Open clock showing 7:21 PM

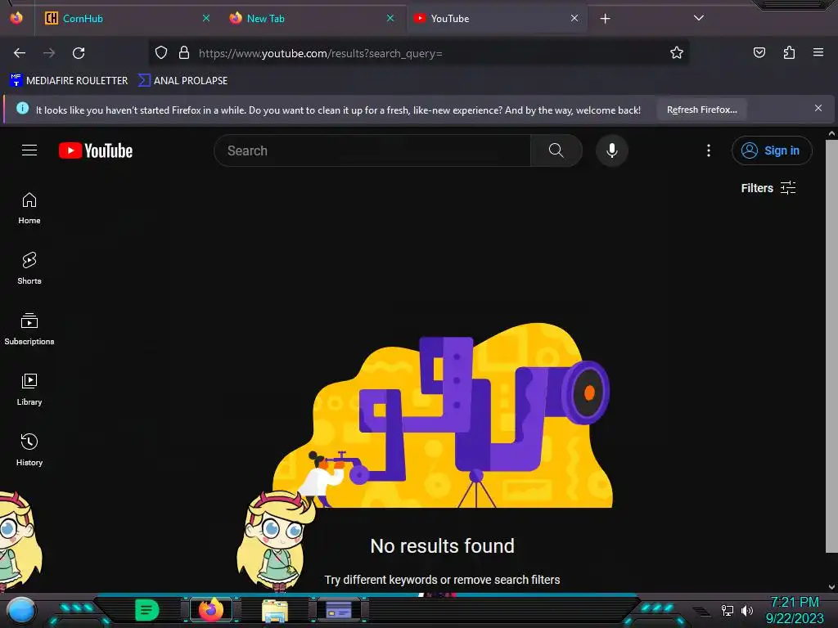(x=794, y=610)
